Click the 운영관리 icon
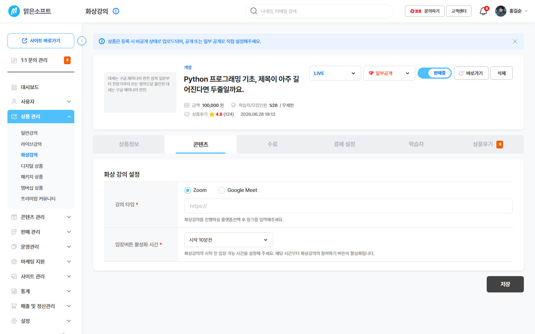The image size is (535, 334). pyautogui.click(x=14, y=247)
